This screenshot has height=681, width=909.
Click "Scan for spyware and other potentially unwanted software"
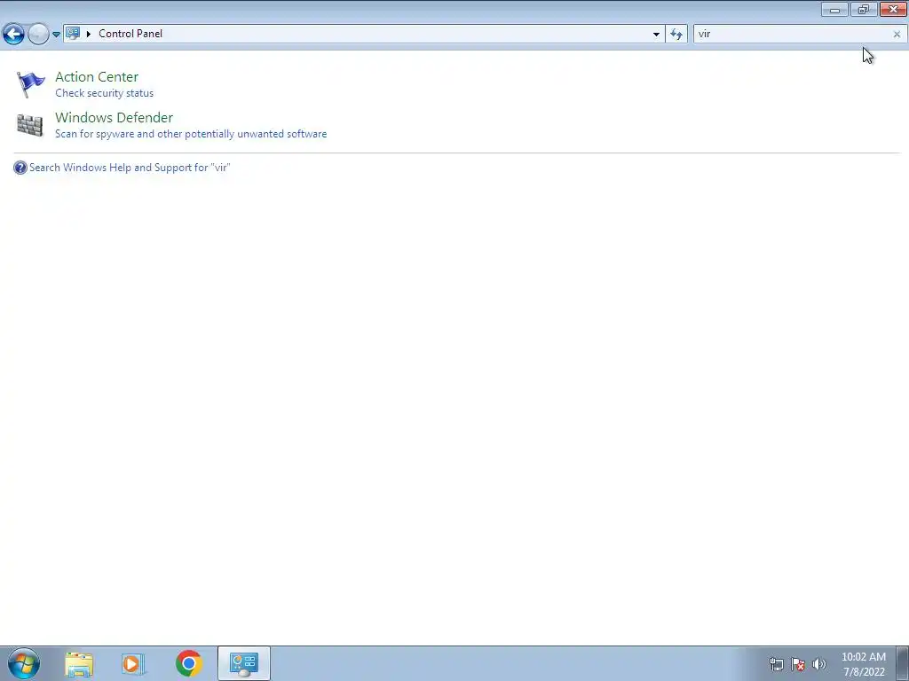tap(191, 134)
